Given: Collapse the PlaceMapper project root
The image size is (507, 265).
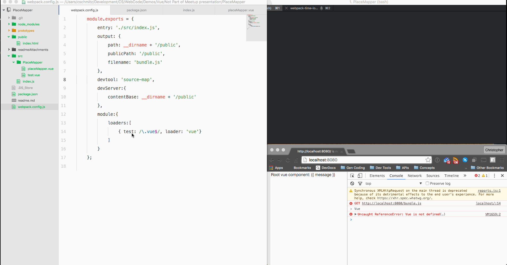Looking at the screenshot, I should [4, 10].
